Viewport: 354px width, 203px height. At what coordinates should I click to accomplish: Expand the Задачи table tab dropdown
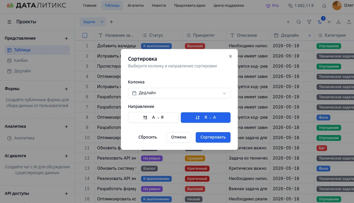(x=102, y=22)
